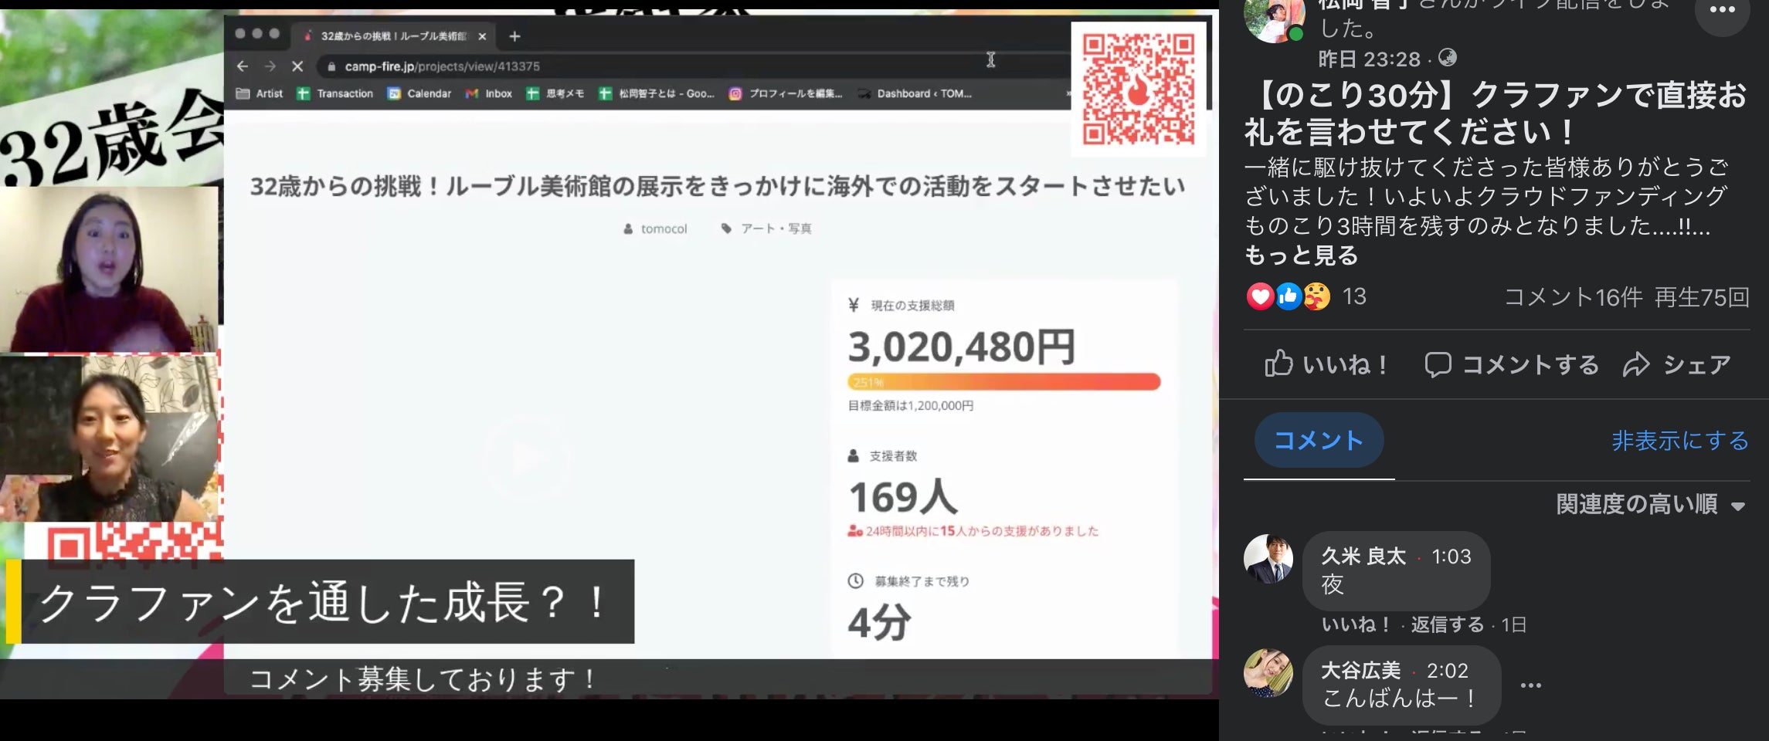This screenshot has height=741, width=1769.
Task: Click the いいね！ thumbs-up button
Action: click(x=1326, y=364)
